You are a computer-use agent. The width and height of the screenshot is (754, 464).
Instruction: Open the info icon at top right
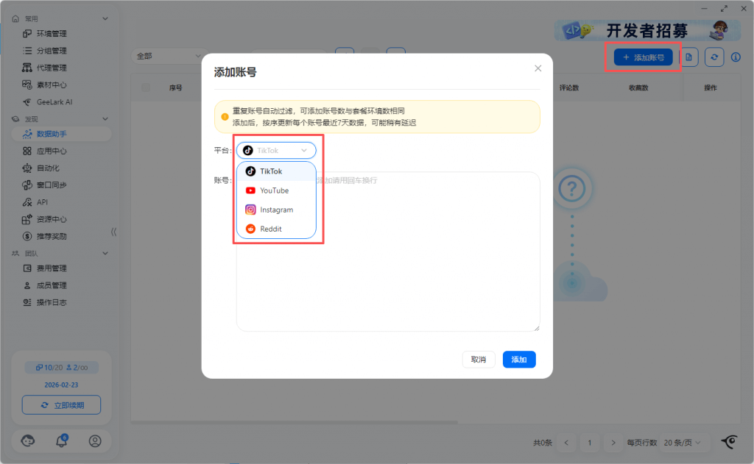[736, 57]
